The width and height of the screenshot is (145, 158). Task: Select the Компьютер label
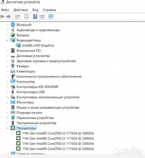26,82
